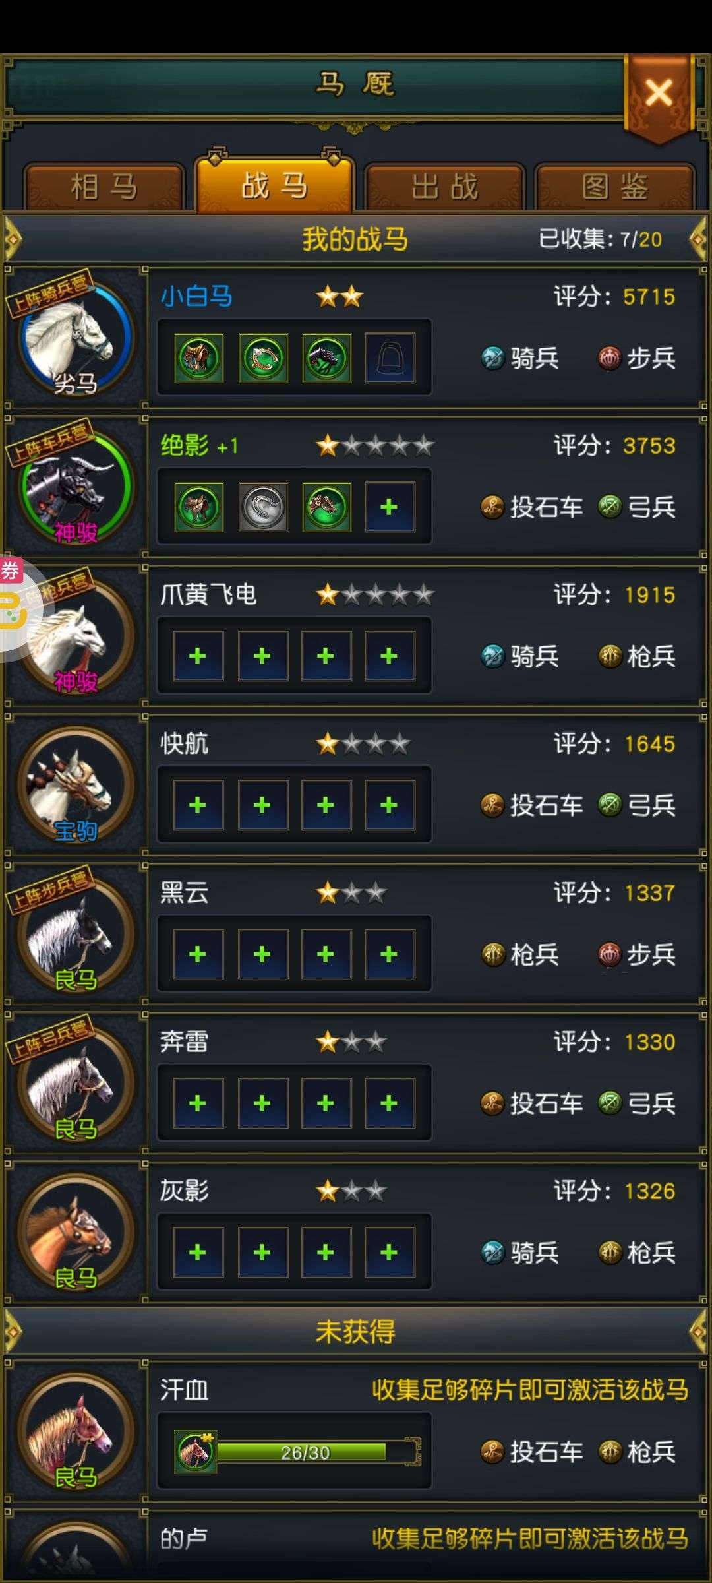Close the 马厩 panel
Screen dimensions: 712x1583
(x=659, y=93)
